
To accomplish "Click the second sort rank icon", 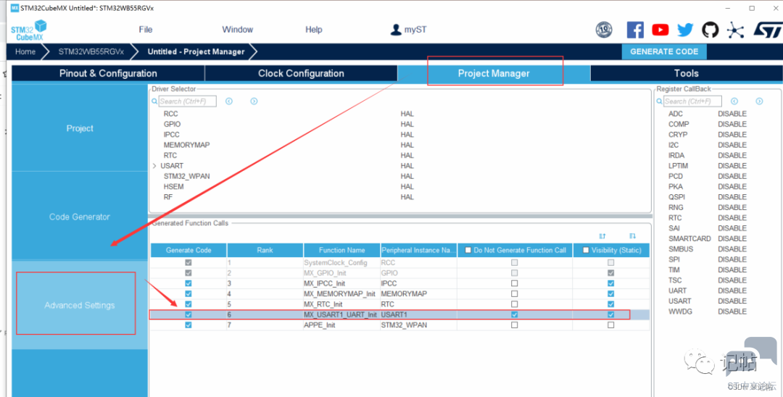I will pos(633,236).
